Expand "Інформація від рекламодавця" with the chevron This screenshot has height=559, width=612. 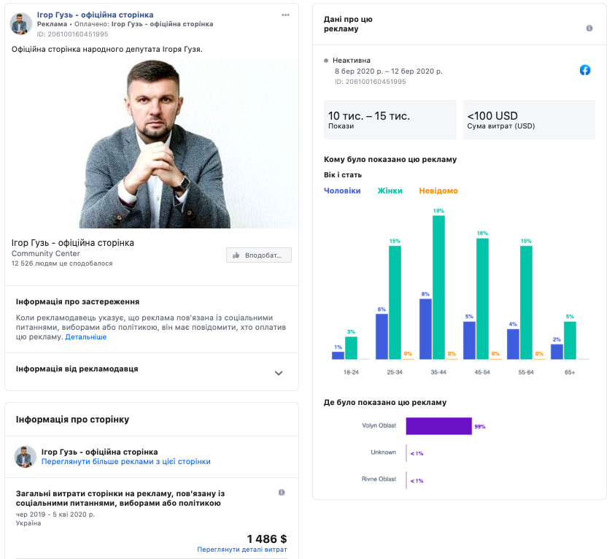(278, 373)
